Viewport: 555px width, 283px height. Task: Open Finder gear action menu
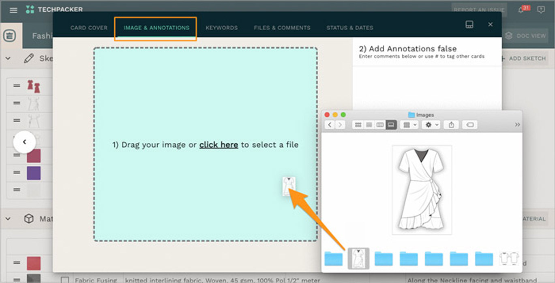pos(431,125)
